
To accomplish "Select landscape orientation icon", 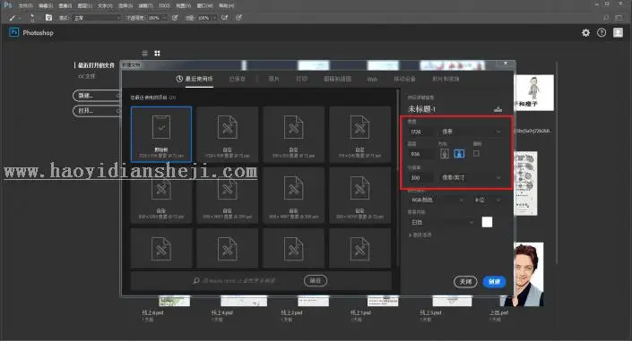I will pos(459,154).
